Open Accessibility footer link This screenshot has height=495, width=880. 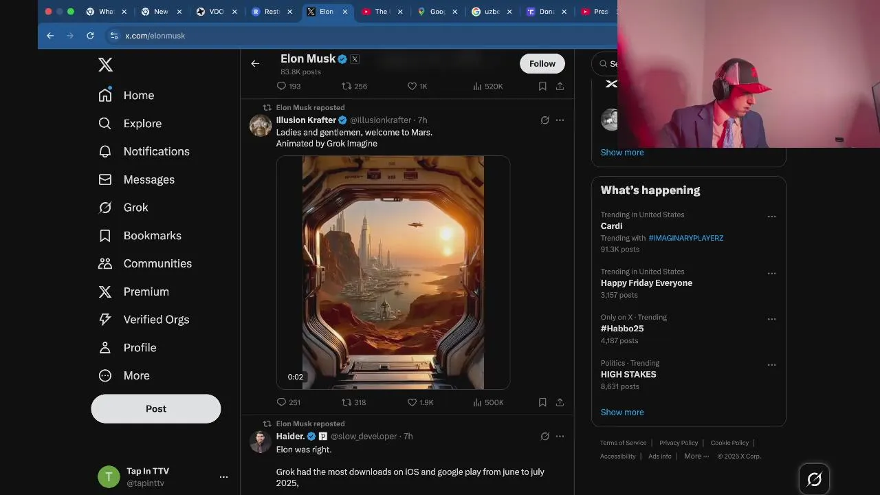[x=617, y=456]
